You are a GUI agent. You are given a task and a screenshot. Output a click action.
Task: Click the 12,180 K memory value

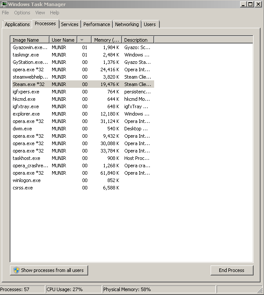pos(109,114)
